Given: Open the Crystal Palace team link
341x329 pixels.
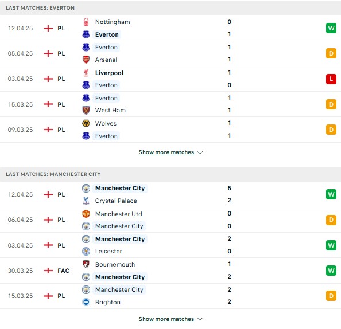Looking at the screenshot, I should [x=116, y=201].
